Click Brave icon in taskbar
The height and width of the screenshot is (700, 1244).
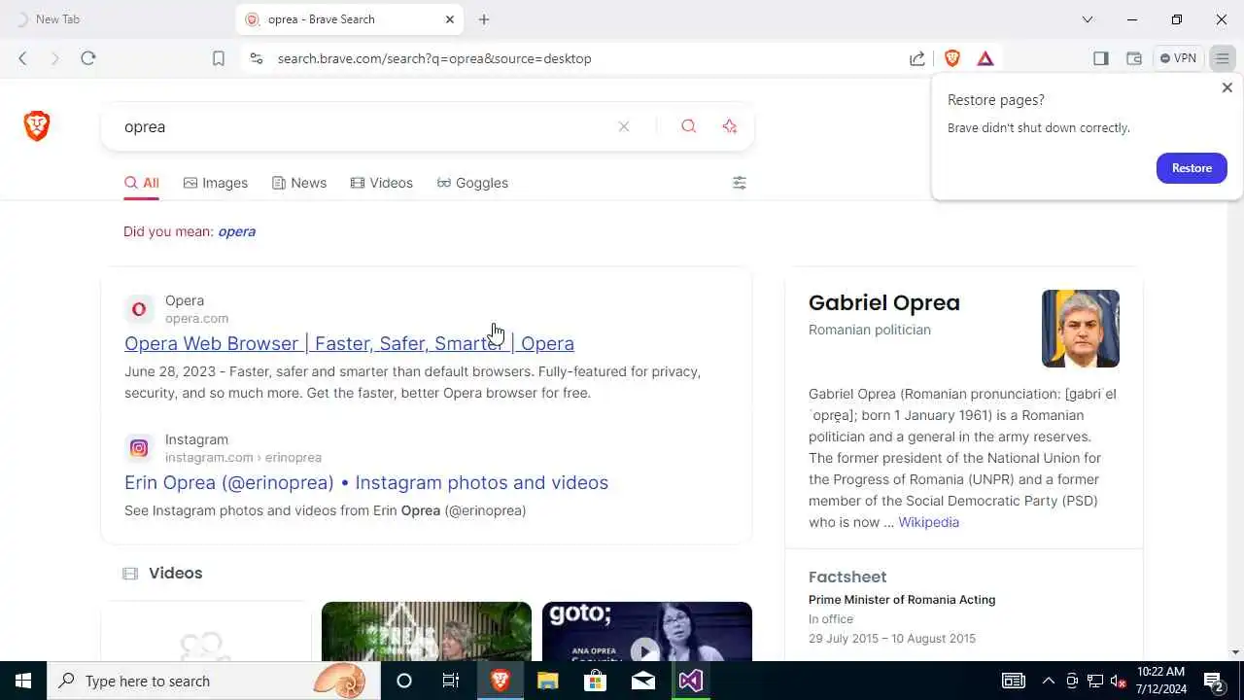pyautogui.click(x=500, y=681)
